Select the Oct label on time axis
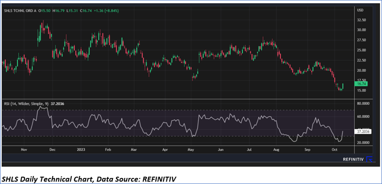This screenshot has width=382, height=184. 334,149
